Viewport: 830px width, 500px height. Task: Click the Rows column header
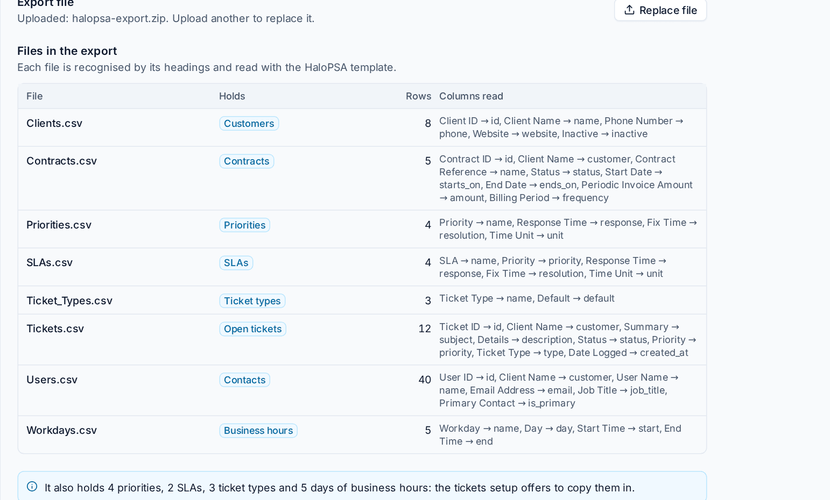[418, 96]
